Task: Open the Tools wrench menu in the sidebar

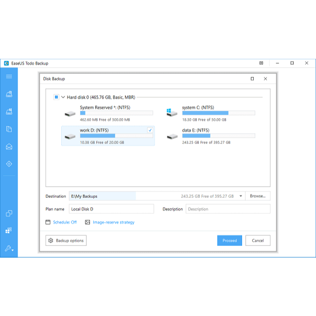Action: point(8,248)
